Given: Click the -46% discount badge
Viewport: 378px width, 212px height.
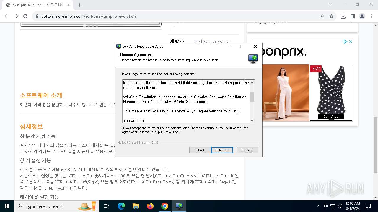Looking at the screenshot, I should (x=316, y=69).
